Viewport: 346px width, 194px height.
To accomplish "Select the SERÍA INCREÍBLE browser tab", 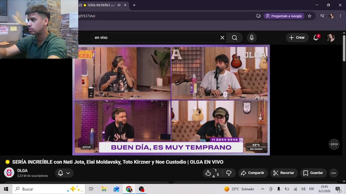I will coord(101,5).
